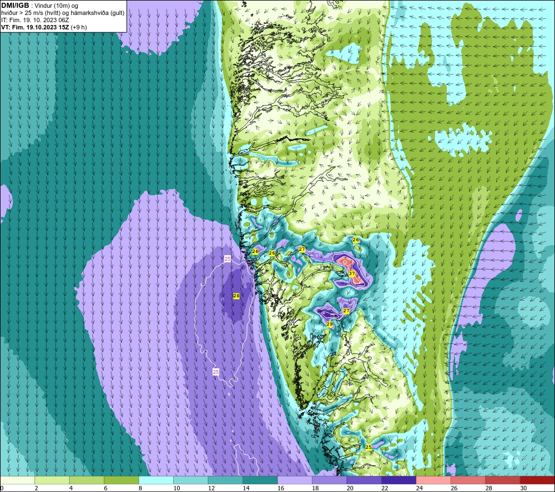This screenshot has height=492, width=555.
Task: Select the purple 18–20 m/s legend swatch
Action: 330,480
